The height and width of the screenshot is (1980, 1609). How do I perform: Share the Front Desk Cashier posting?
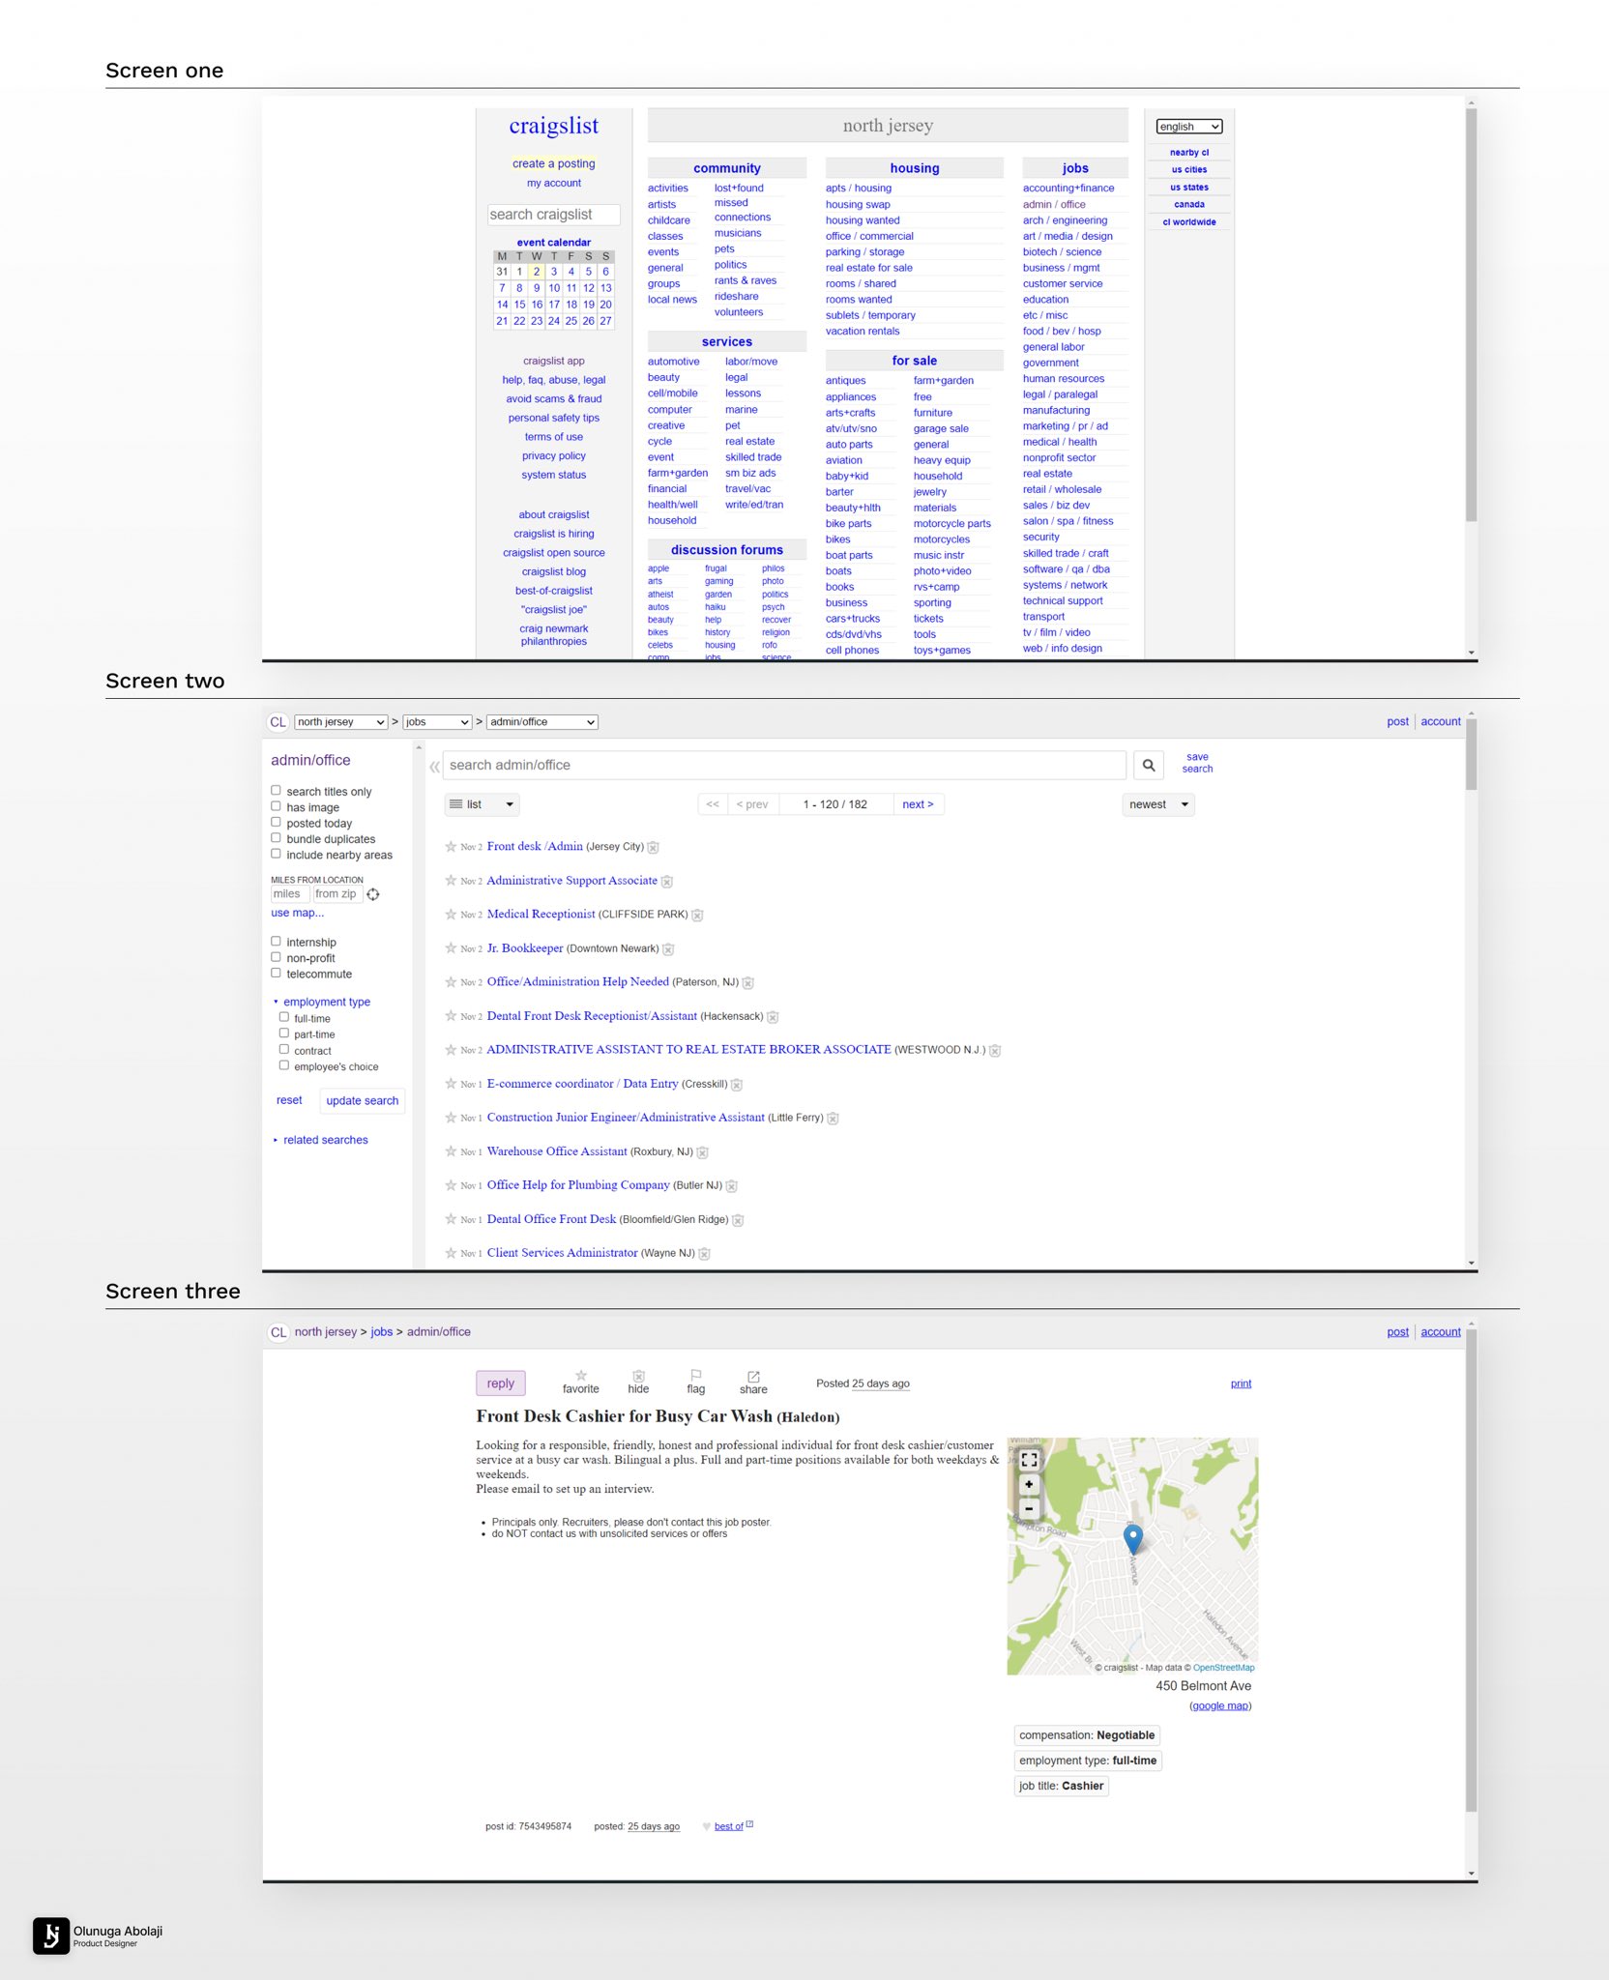pos(753,1383)
